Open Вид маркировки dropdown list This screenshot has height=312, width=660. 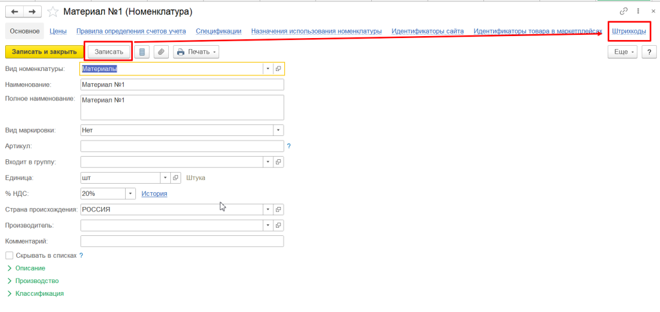(x=278, y=130)
